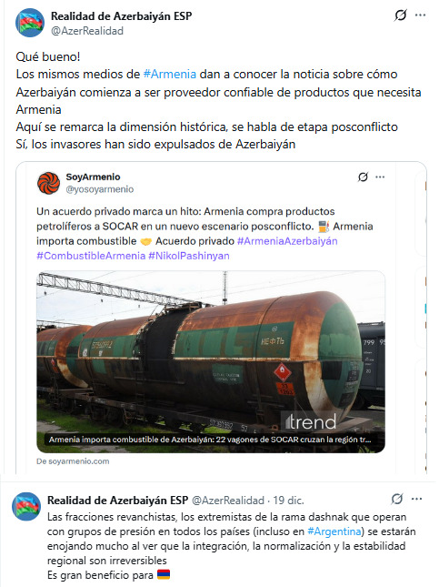The image size is (439, 587).
Task: Click Grok icon on quoted SoyArmenio tweet
Action: pos(363,177)
